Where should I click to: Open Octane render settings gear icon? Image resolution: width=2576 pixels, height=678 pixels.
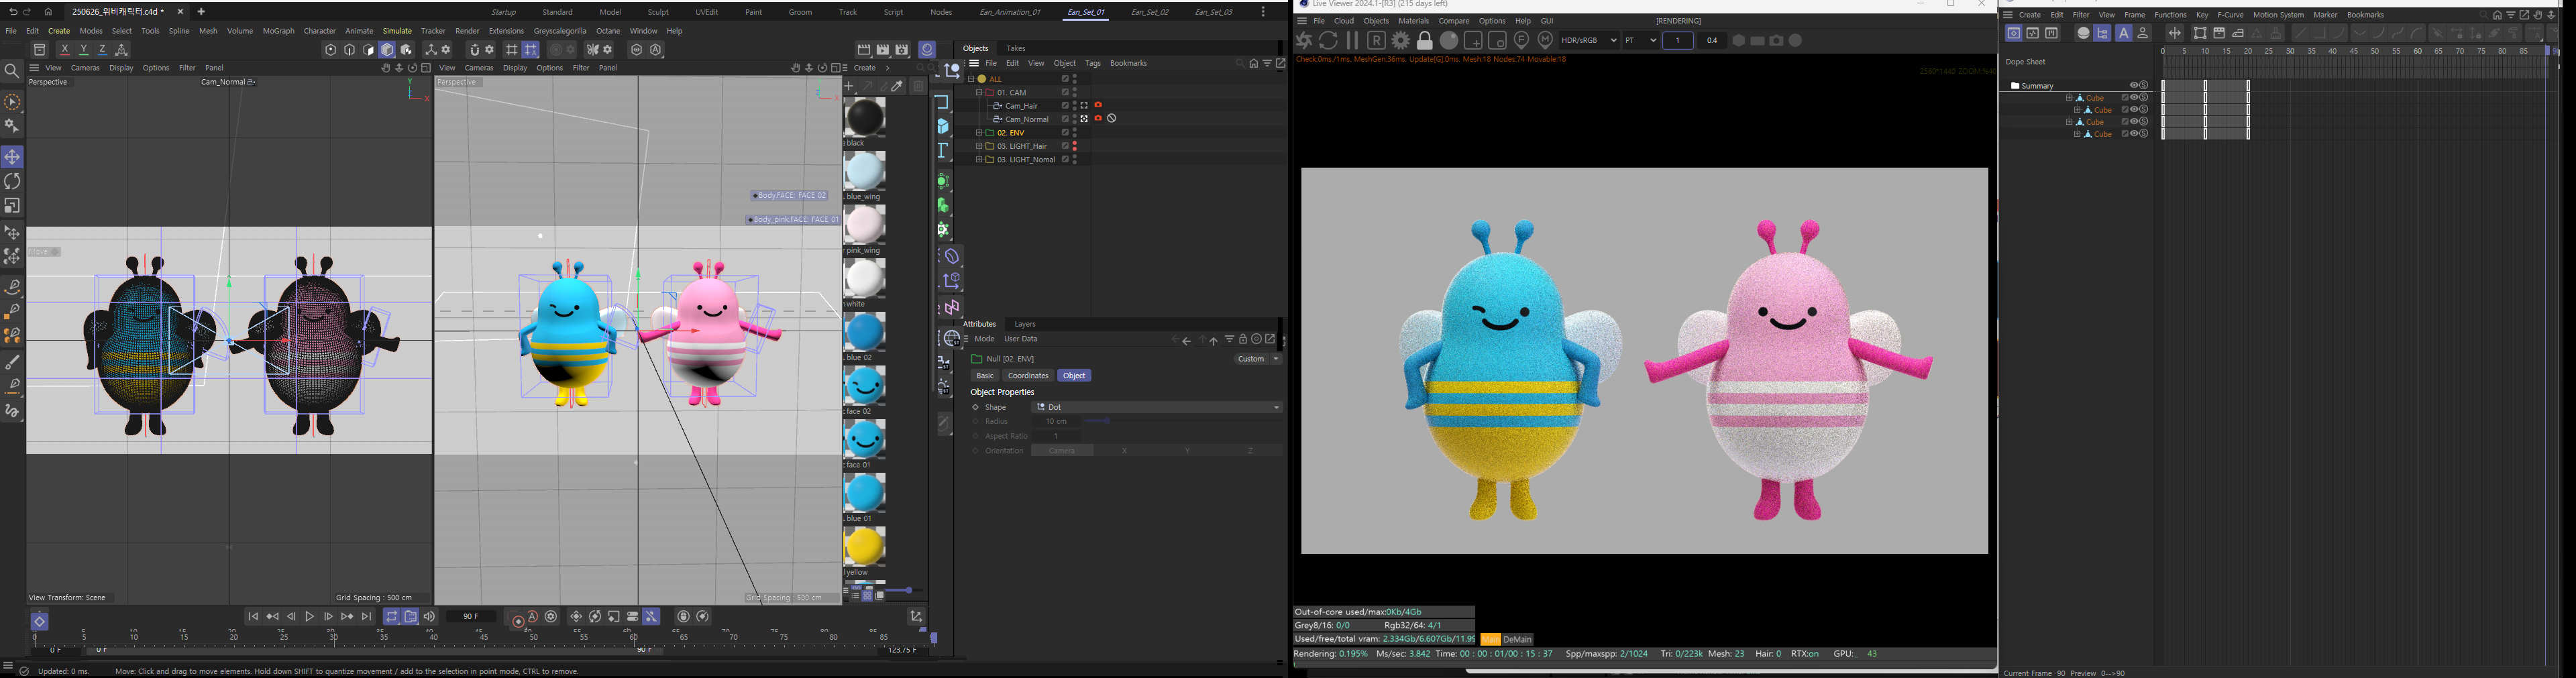click(x=1401, y=41)
